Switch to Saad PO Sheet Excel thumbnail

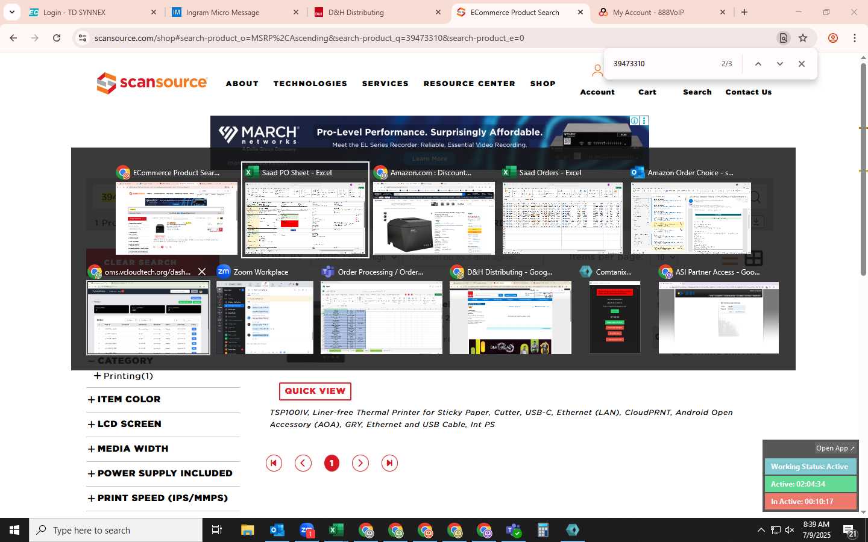[305, 210]
